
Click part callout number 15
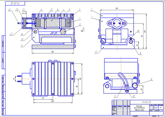tap(140, 54)
